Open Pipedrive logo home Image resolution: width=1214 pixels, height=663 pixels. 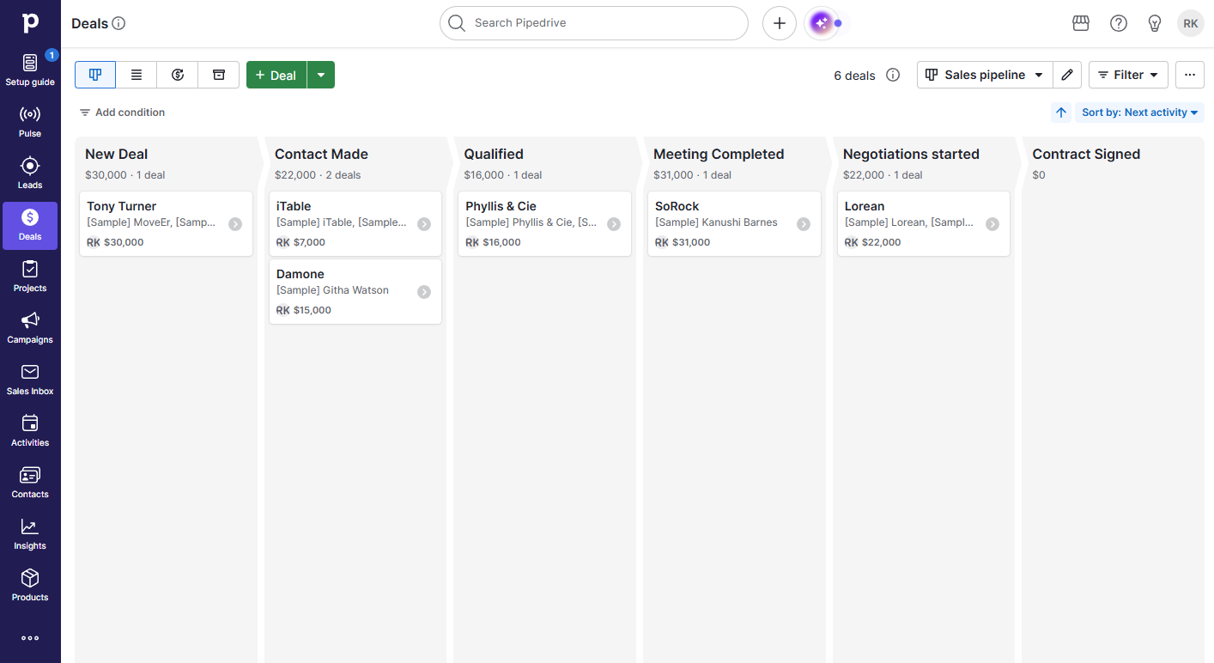pyautogui.click(x=30, y=23)
